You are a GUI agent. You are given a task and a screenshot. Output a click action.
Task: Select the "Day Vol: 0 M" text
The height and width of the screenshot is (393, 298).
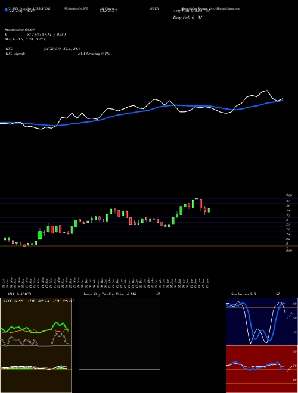(187, 18)
